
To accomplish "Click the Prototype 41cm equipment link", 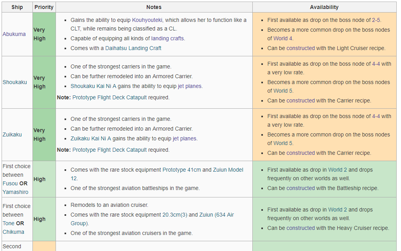I will [x=182, y=170].
